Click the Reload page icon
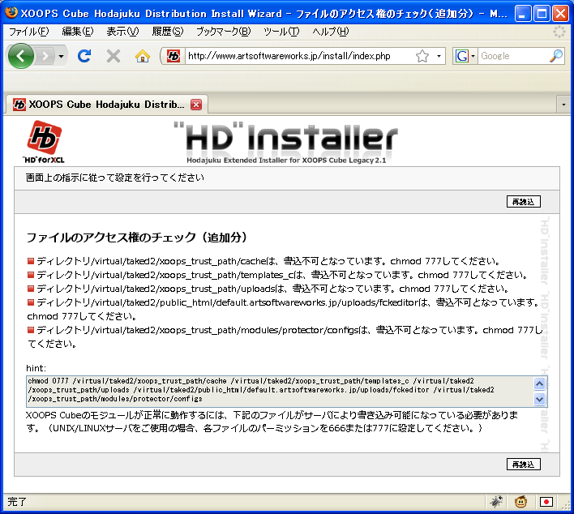Image resolution: width=574 pixels, height=514 pixels. pyautogui.click(x=84, y=56)
